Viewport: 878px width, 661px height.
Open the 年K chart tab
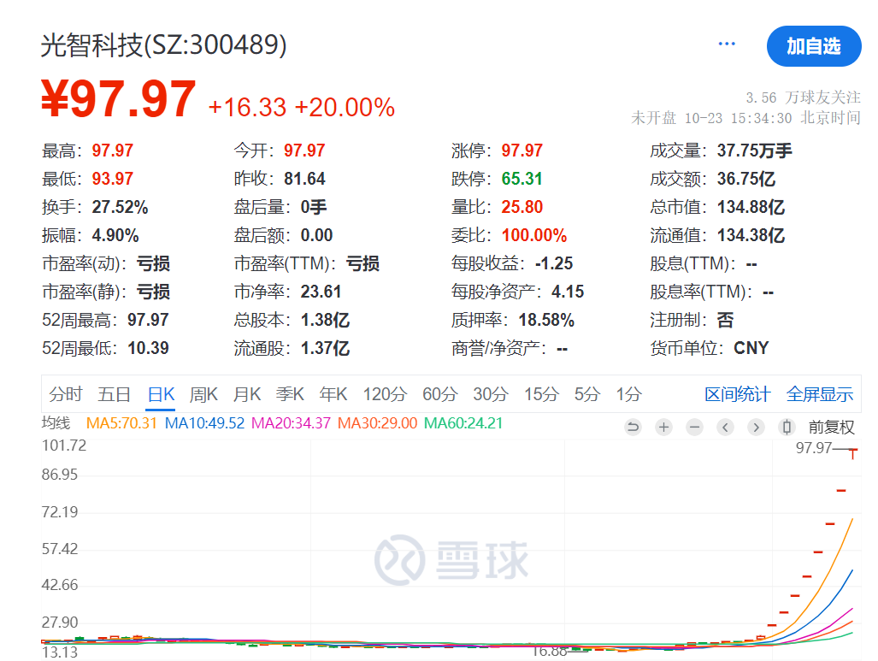tap(333, 394)
